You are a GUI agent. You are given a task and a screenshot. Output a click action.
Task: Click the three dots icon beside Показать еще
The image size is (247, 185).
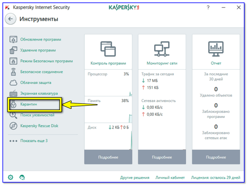coord(13,141)
